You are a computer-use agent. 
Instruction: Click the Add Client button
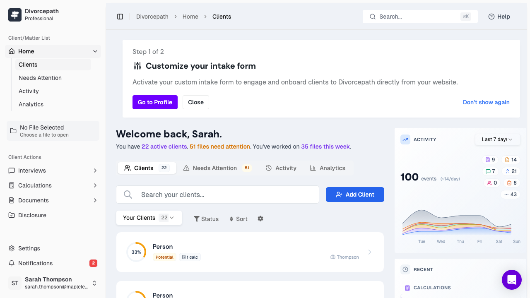coord(355,195)
